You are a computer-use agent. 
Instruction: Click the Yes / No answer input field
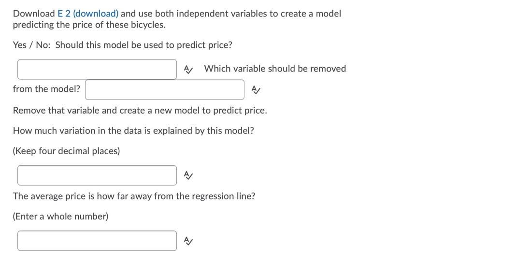pos(97,69)
